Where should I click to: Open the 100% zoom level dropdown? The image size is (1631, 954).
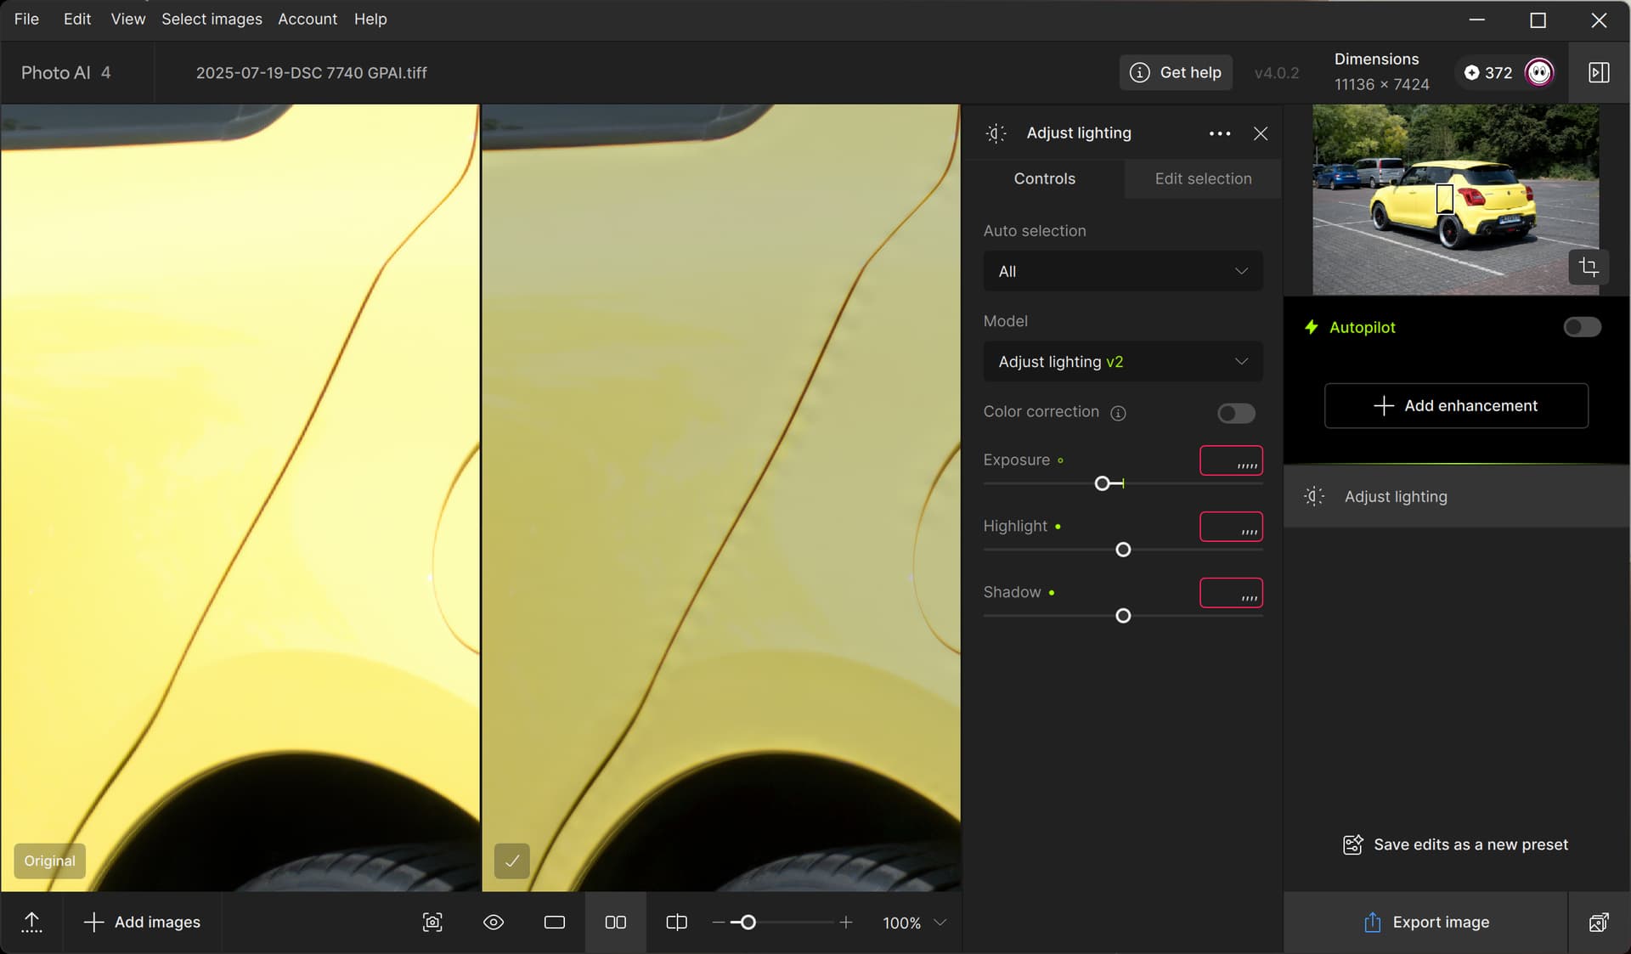[x=914, y=923]
